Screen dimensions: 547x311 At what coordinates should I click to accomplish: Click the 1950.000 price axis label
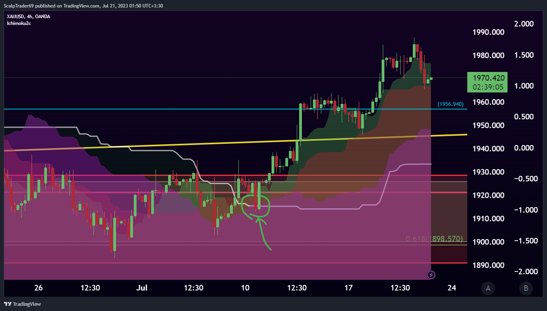488,125
